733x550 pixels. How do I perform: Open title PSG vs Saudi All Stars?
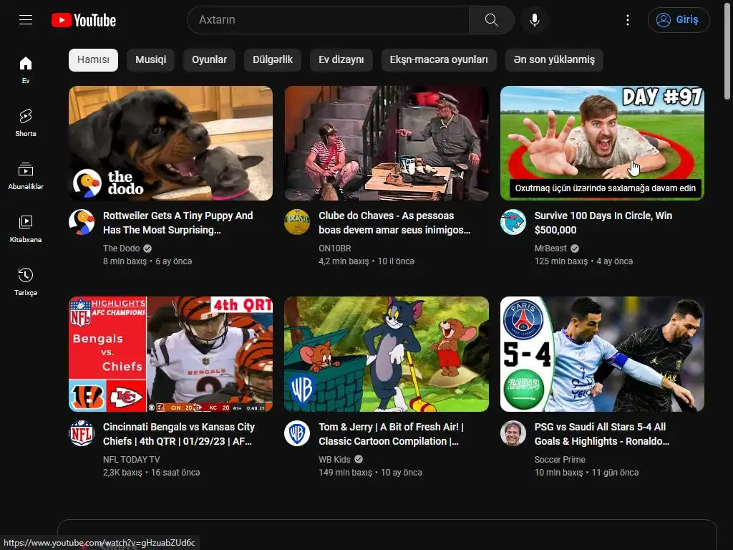pyautogui.click(x=602, y=434)
